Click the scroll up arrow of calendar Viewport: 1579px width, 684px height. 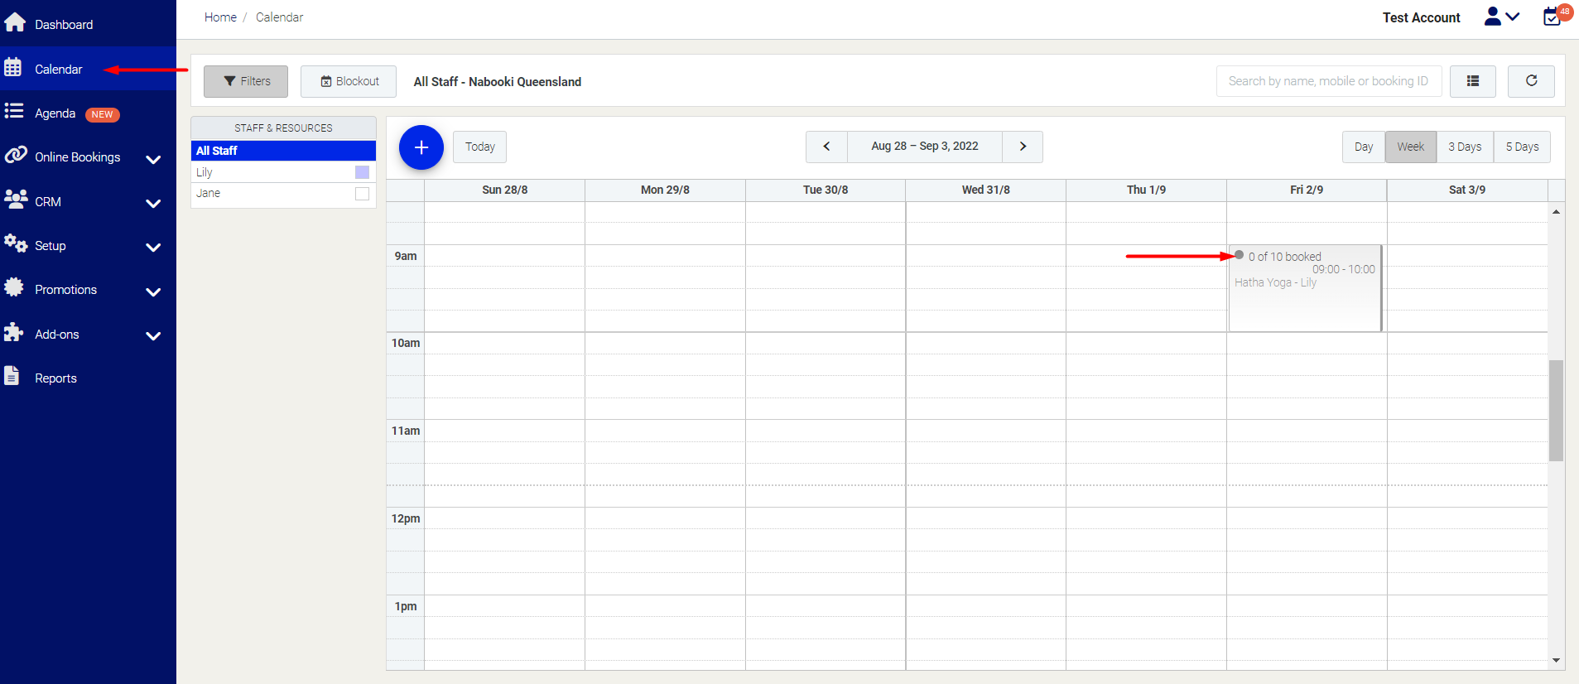pos(1556,212)
